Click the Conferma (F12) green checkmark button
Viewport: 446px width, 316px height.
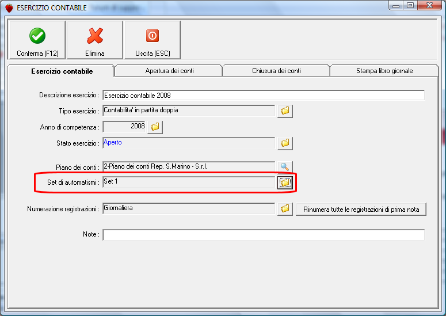37,40
